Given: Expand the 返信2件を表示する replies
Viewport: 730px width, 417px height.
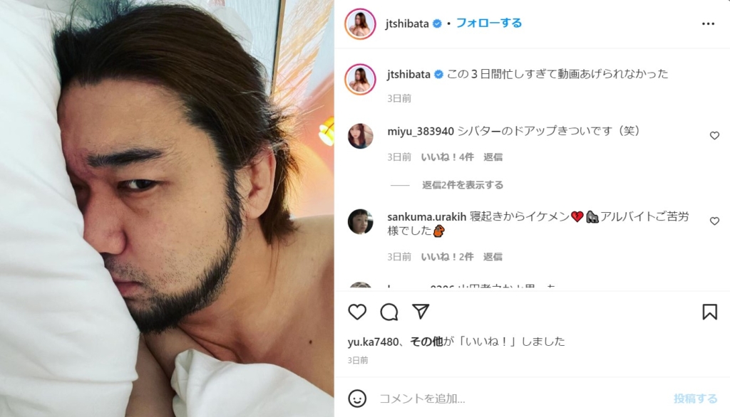Looking at the screenshot, I should pyautogui.click(x=462, y=185).
